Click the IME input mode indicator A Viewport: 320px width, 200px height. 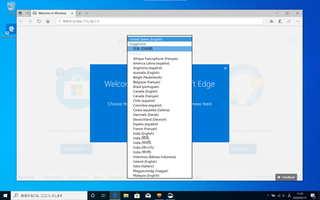(x=289, y=195)
